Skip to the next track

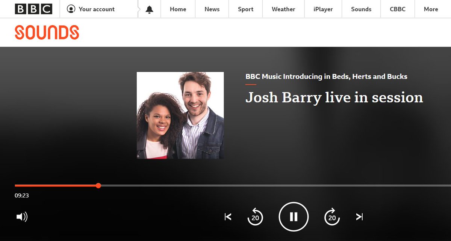pos(359,217)
